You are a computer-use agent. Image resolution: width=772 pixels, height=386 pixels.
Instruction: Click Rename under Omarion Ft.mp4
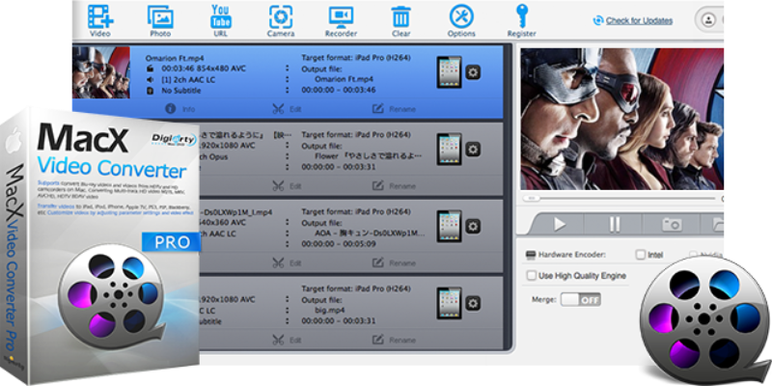click(x=390, y=109)
